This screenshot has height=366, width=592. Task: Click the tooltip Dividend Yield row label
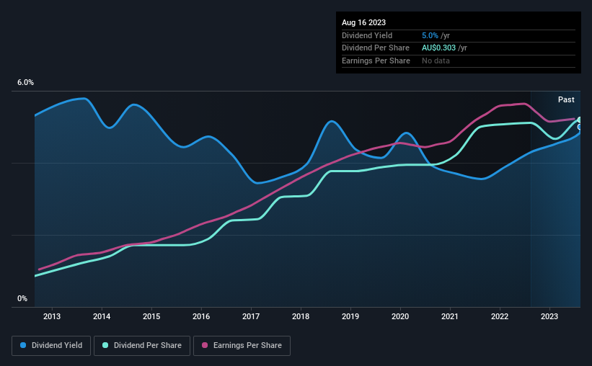click(x=367, y=35)
